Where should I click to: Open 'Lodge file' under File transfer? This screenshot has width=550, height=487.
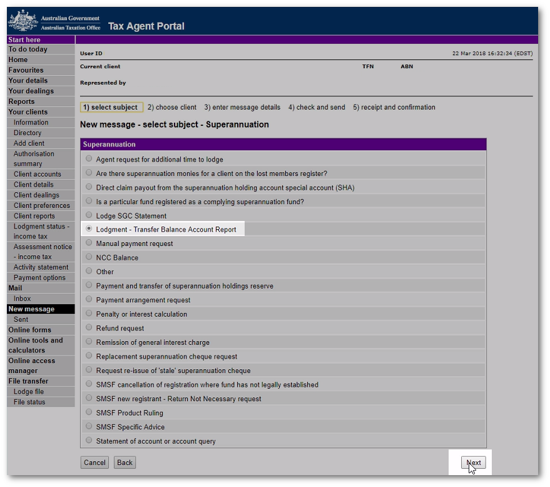point(29,392)
